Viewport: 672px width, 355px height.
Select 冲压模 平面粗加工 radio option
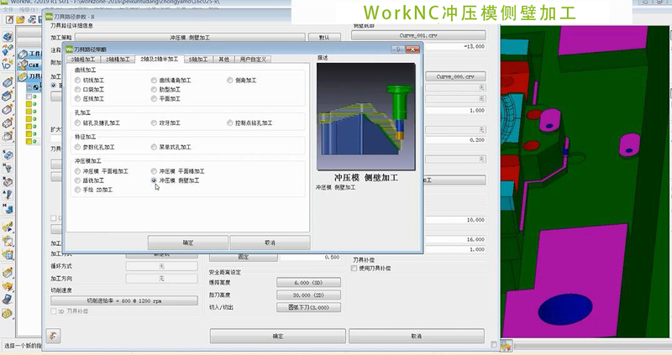77,171
